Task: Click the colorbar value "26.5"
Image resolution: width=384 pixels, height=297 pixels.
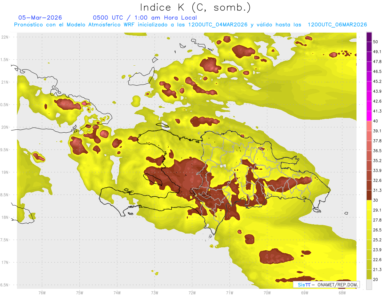Action: point(377,230)
